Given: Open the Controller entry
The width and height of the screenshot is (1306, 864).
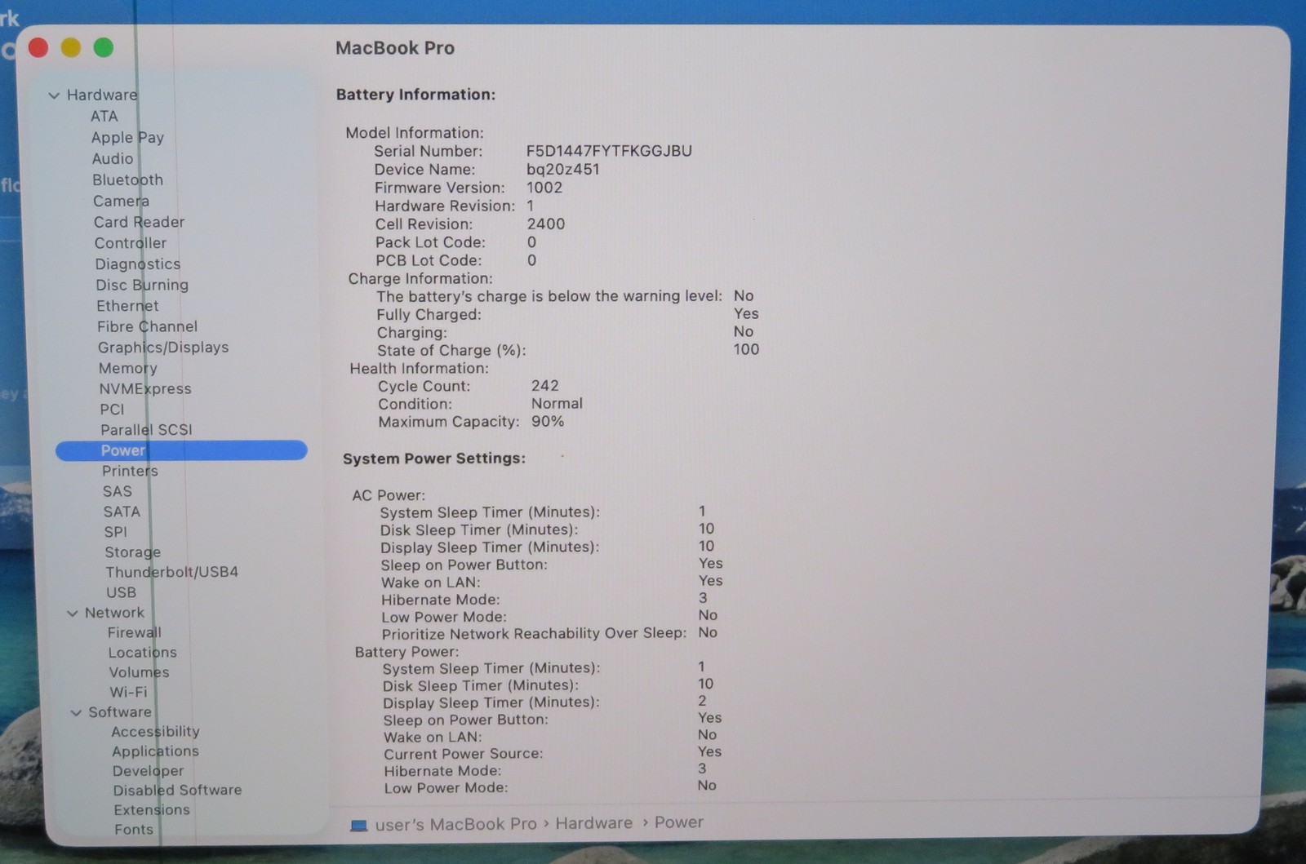Looking at the screenshot, I should coord(130,243).
